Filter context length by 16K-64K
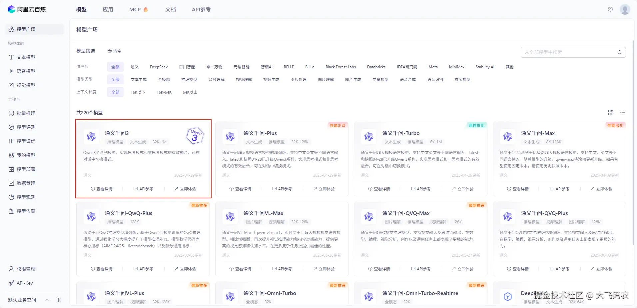This screenshot has height=308, width=637. coord(164,92)
